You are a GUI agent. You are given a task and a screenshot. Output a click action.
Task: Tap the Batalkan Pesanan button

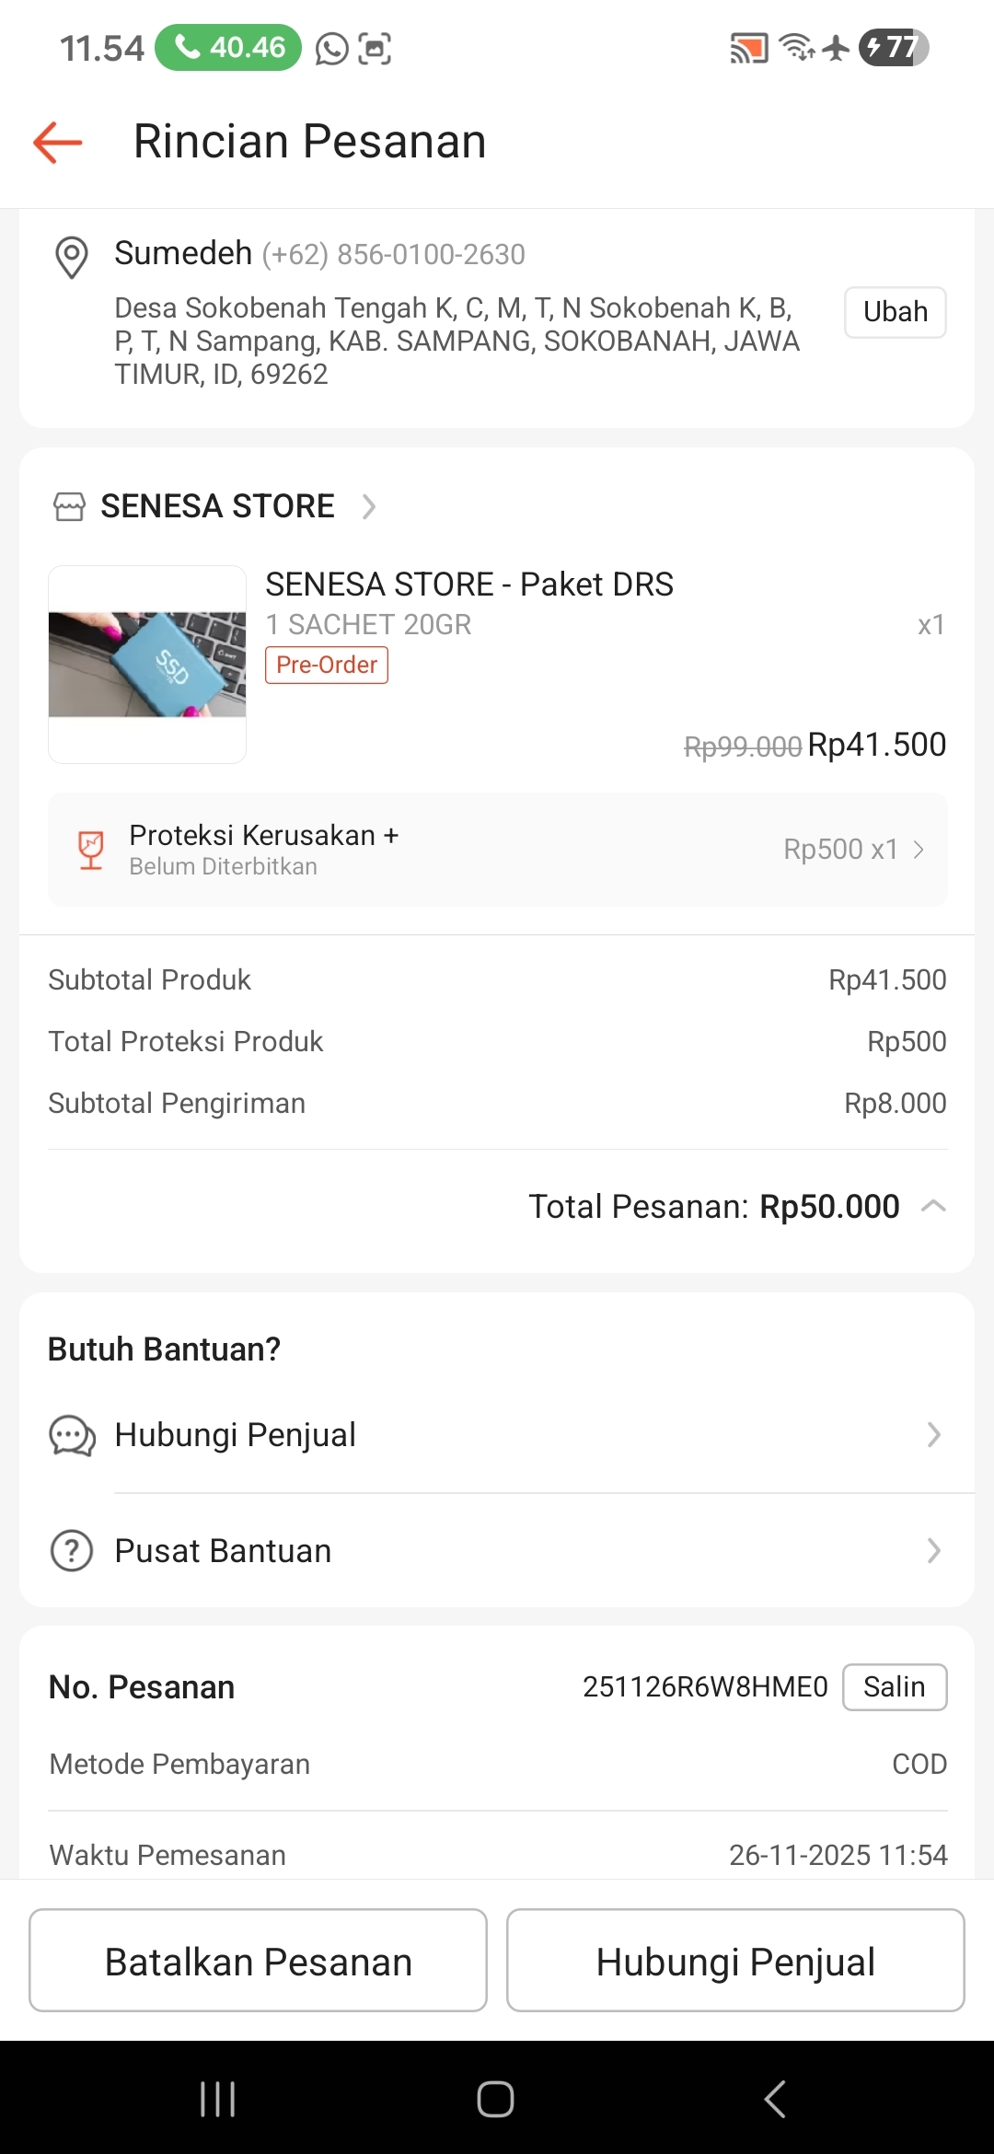pyautogui.click(x=258, y=1961)
